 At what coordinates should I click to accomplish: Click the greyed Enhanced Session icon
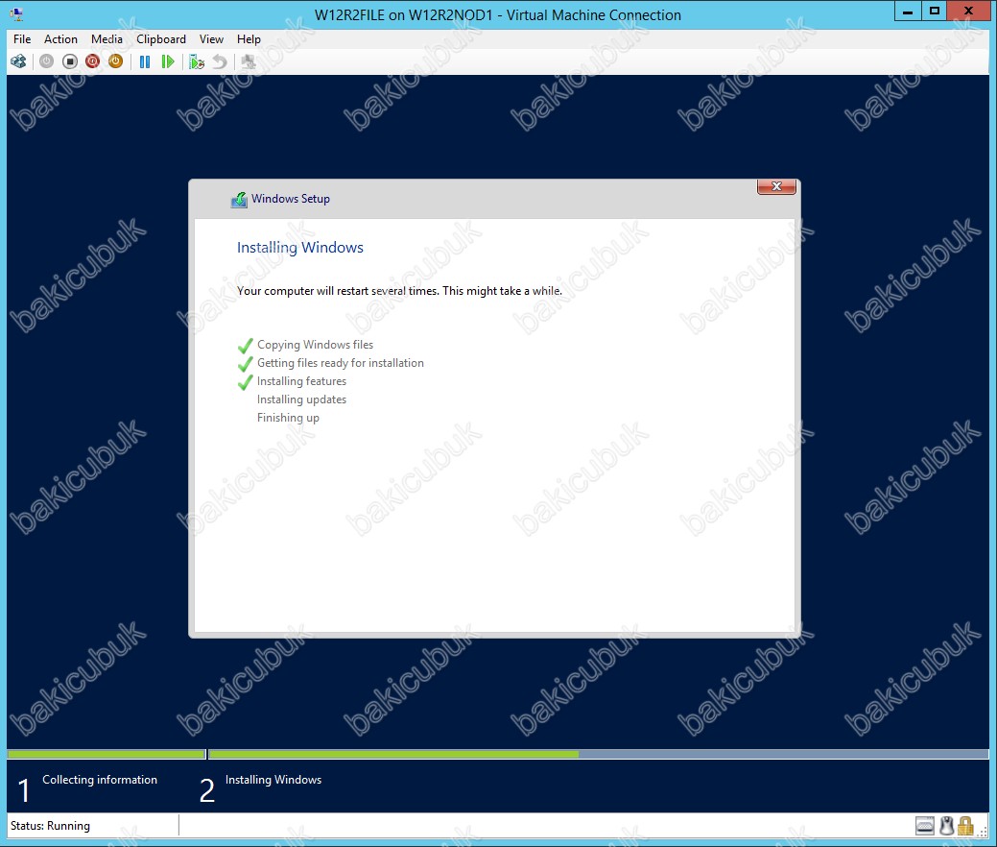click(x=249, y=61)
